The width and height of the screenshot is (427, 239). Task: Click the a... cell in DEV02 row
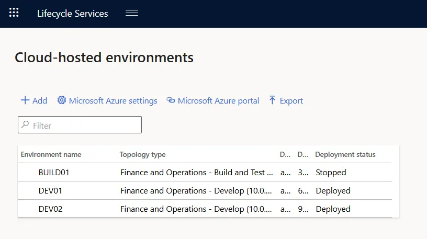(285, 209)
